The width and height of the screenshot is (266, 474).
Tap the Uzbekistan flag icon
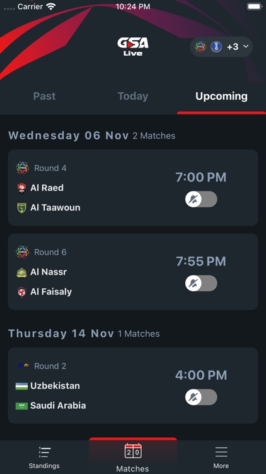[21, 386]
